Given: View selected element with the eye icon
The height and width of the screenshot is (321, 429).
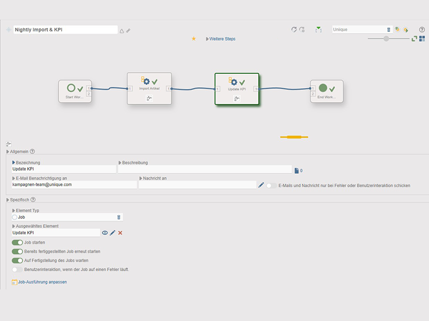Looking at the screenshot, I should pyautogui.click(x=105, y=233).
